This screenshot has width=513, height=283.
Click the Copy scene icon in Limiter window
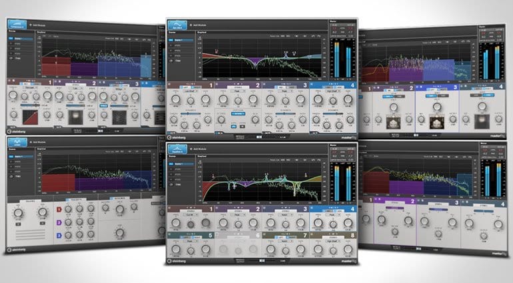coord(11,176)
